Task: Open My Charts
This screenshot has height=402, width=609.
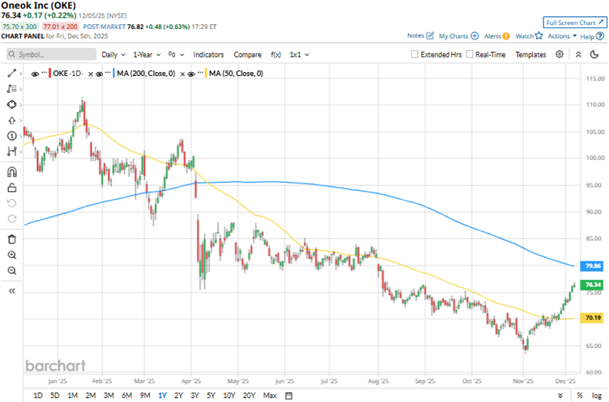Action: click(x=458, y=36)
